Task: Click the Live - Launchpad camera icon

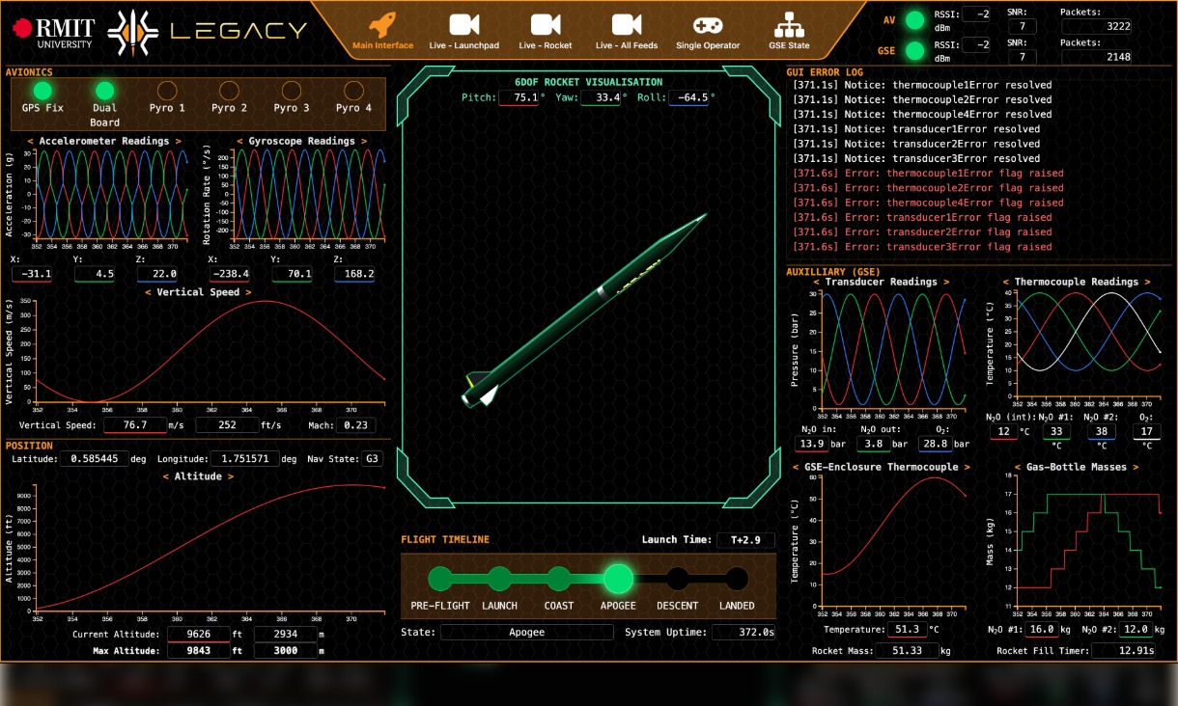Action: 464,24
